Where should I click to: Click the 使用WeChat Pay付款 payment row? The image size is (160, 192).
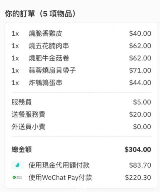tap(81, 177)
